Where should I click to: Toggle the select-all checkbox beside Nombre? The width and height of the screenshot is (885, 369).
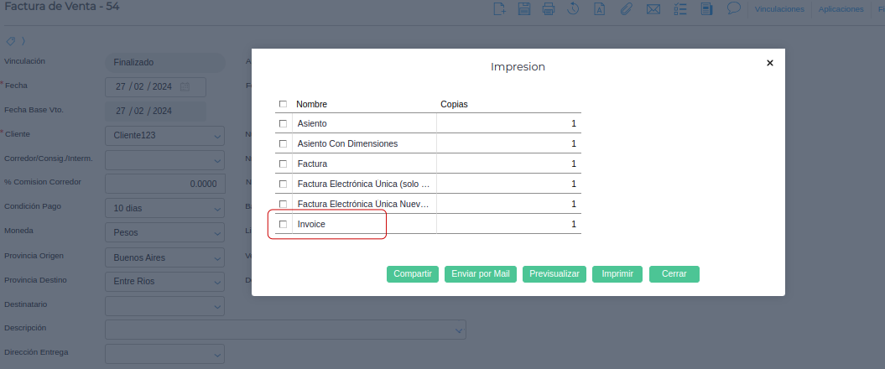283,104
